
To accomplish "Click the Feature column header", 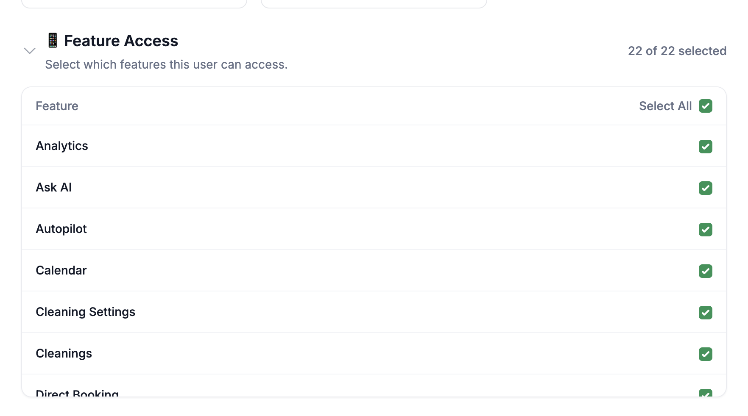I will click(x=57, y=106).
